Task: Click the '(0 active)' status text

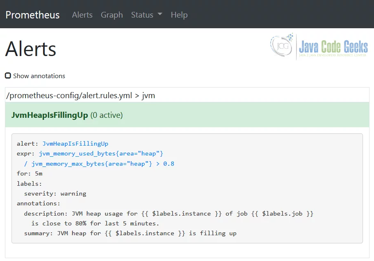Action: pyautogui.click(x=106, y=115)
